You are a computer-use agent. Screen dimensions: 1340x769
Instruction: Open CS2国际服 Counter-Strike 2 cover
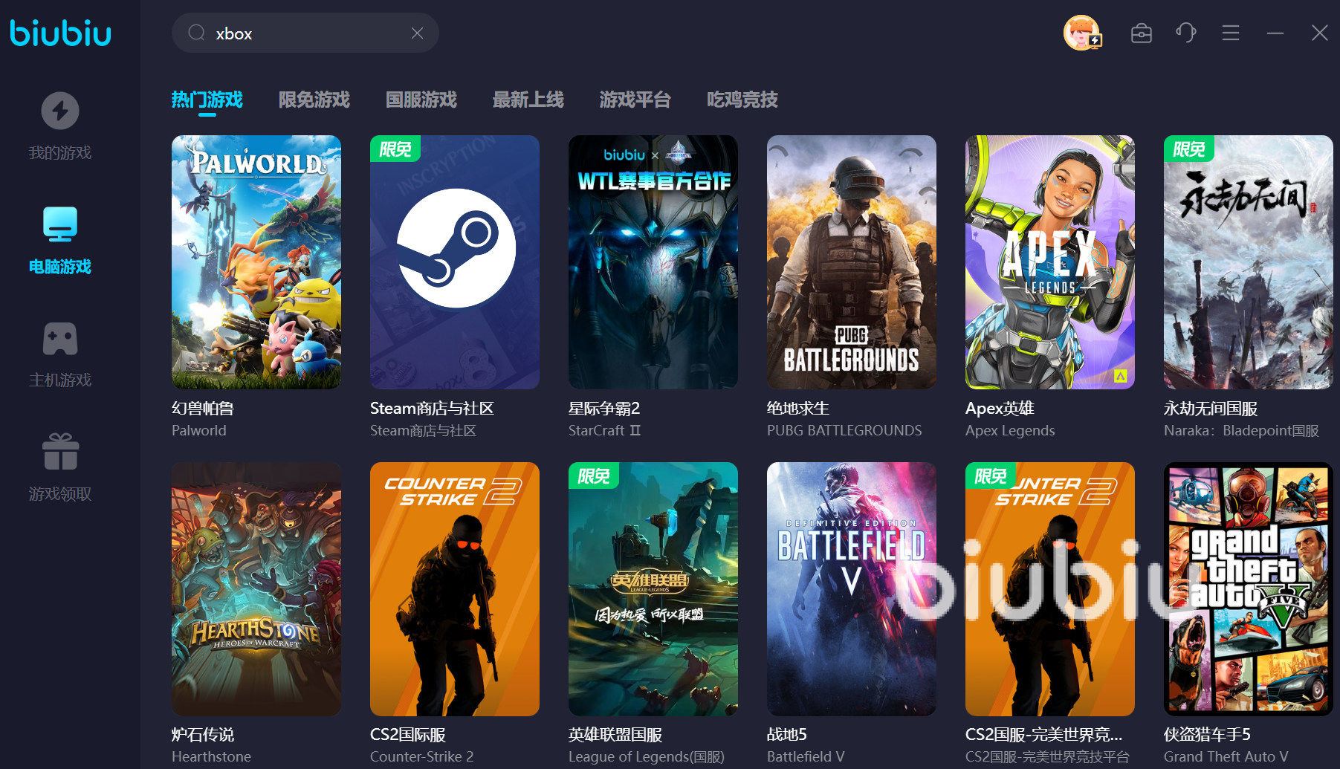[455, 589]
